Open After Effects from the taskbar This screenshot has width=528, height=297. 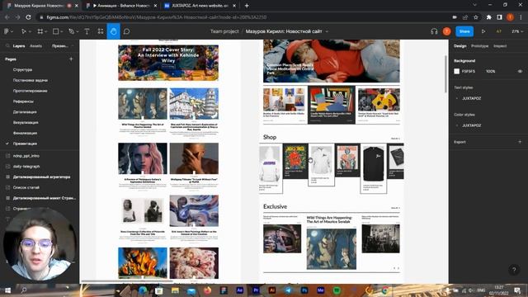(x=240, y=290)
